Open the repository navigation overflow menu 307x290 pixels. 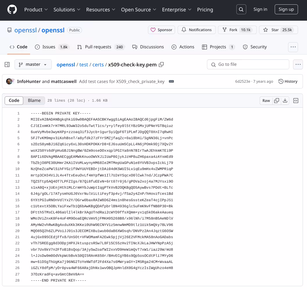click(x=293, y=47)
